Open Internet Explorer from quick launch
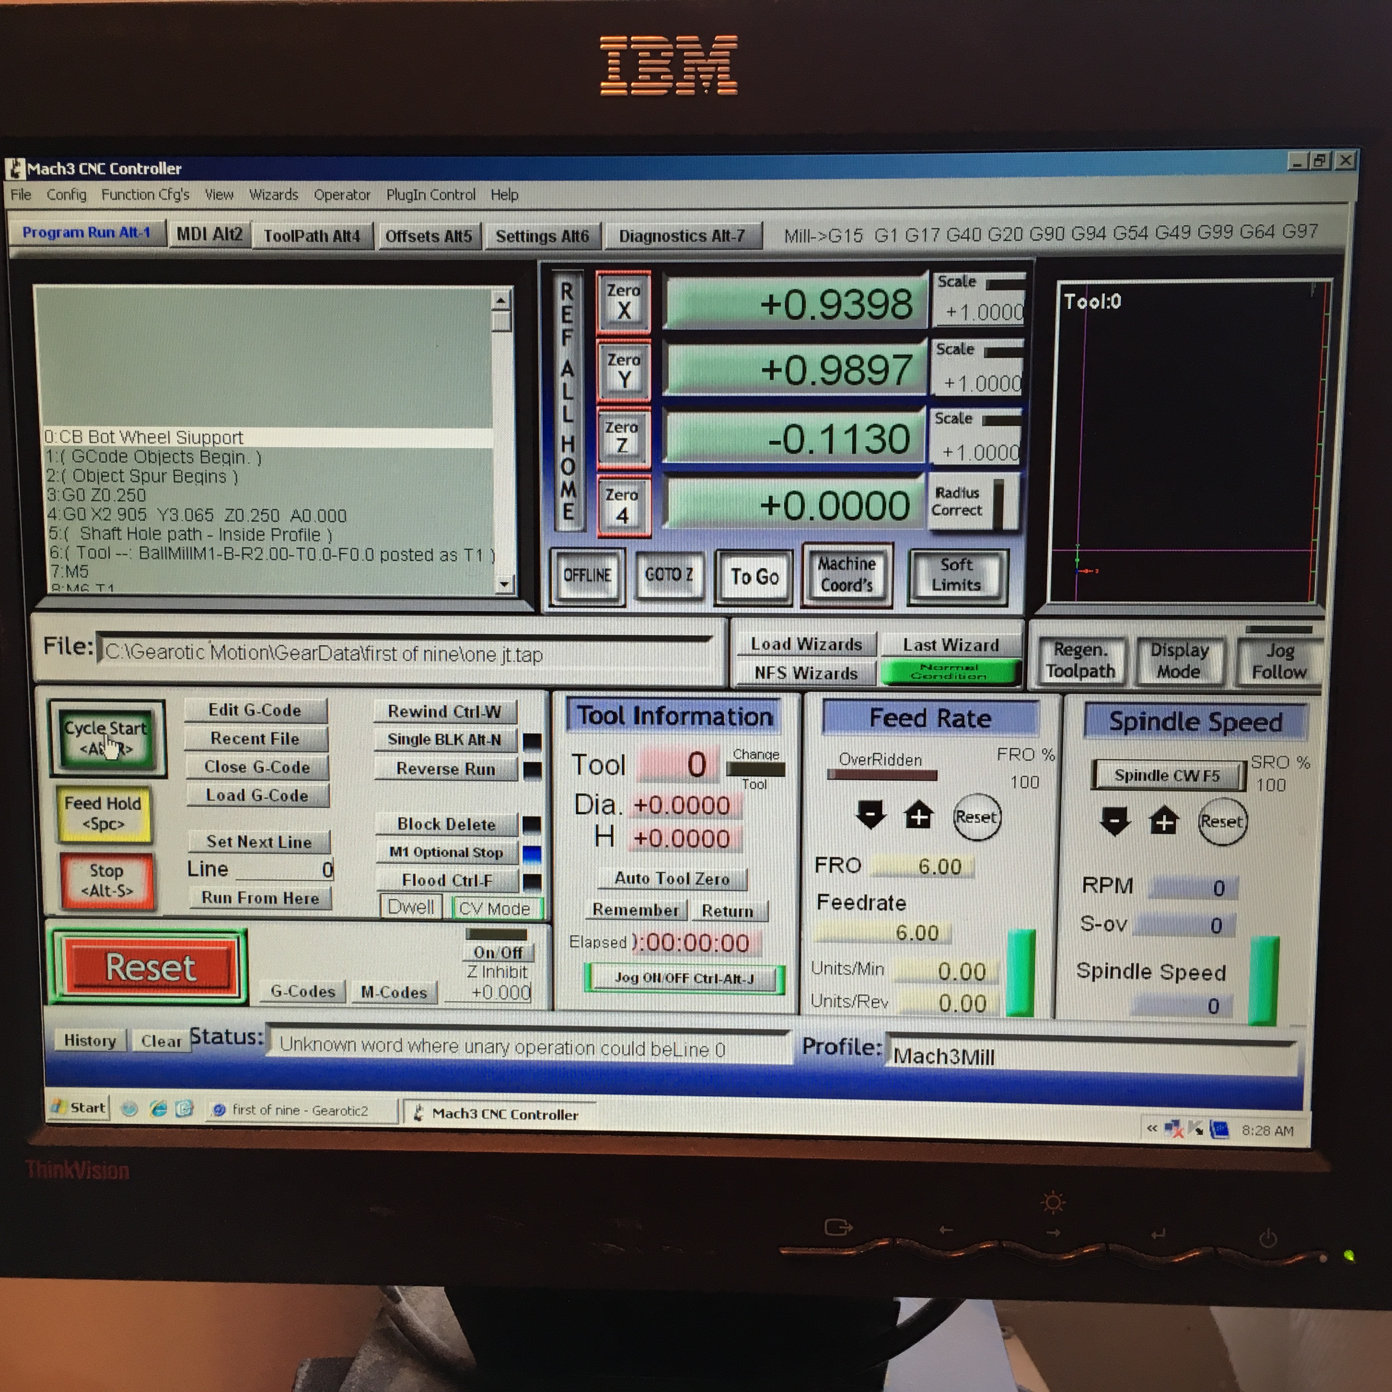Image resolution: width=1392 pixels, height=1392 pixels. point(158,1109)
